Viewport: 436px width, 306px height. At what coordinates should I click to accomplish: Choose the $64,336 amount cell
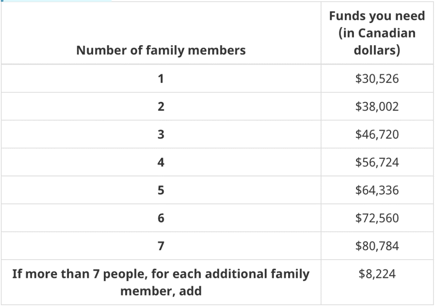click(377, 190)
